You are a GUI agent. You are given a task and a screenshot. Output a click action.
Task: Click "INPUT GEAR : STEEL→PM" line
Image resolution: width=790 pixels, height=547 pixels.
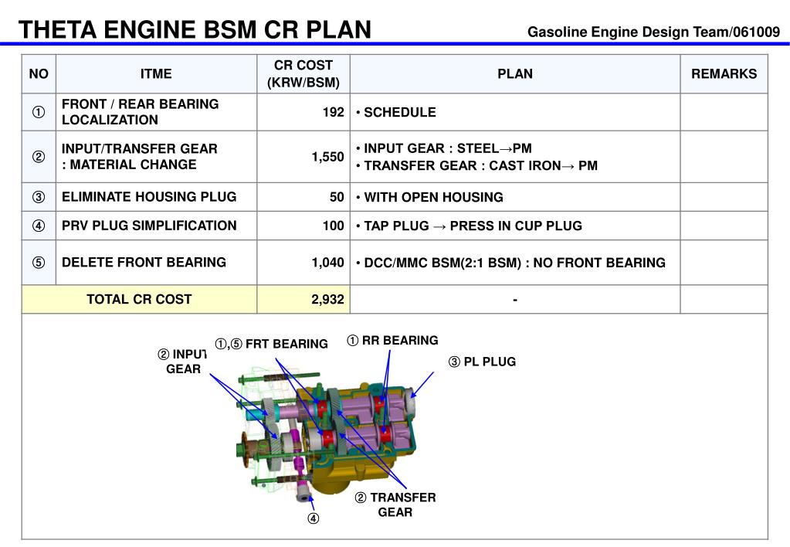[444, 148]
